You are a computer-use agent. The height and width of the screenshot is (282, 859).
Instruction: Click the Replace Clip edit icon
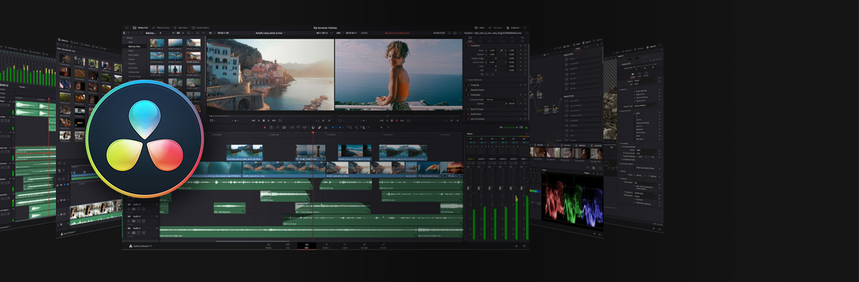pyautogui.click(x=305, y=127)
